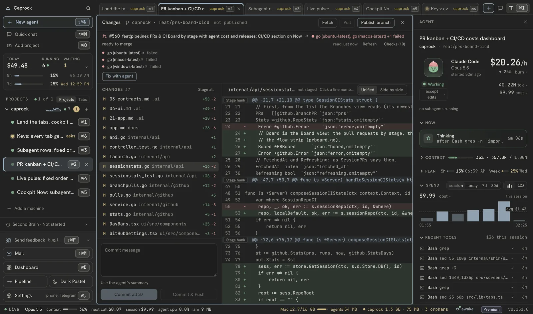Click the Mail envelope icon

tap(9, 253)
